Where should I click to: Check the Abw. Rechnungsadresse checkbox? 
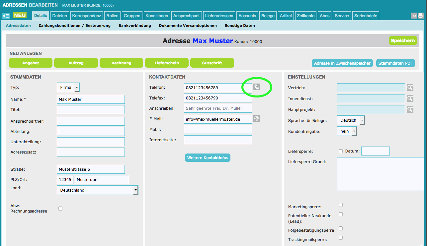(x=60, y=209)
